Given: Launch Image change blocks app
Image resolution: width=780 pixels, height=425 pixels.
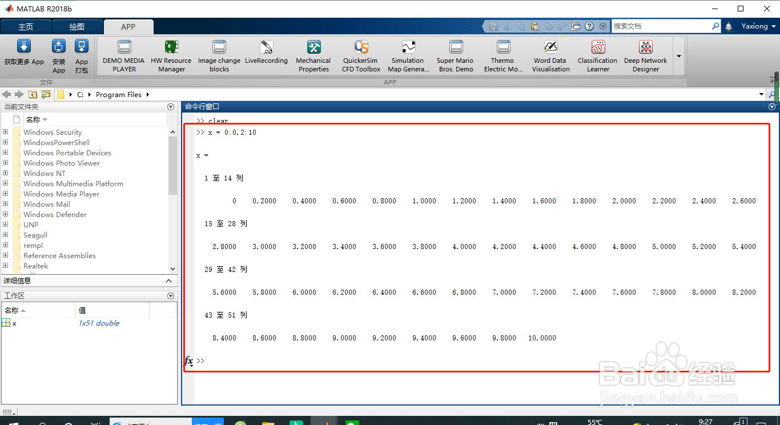Looking at the screenshot, I should tap(219, 56).
